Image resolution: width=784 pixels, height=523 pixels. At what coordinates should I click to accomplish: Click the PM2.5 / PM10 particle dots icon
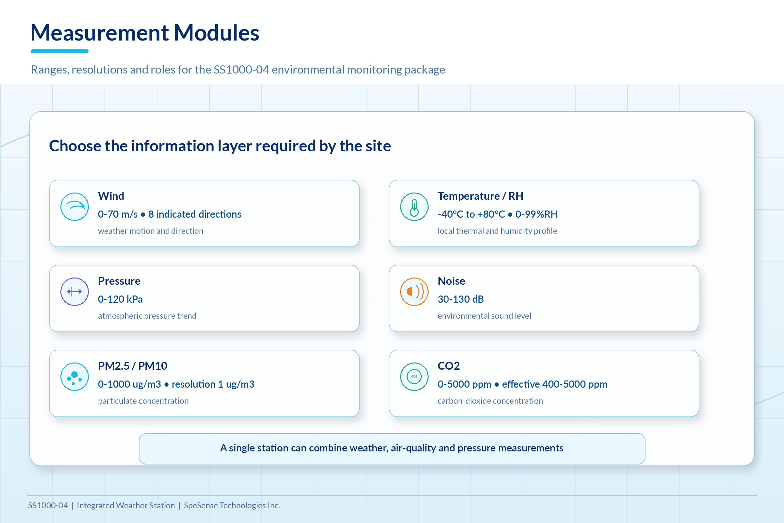[74, 377]
